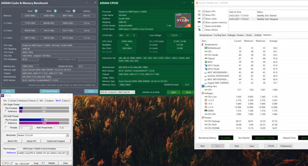Click the Memory Read value field 53563 MB/s
This screenshot has width=308, height=166.
[30, 15]
